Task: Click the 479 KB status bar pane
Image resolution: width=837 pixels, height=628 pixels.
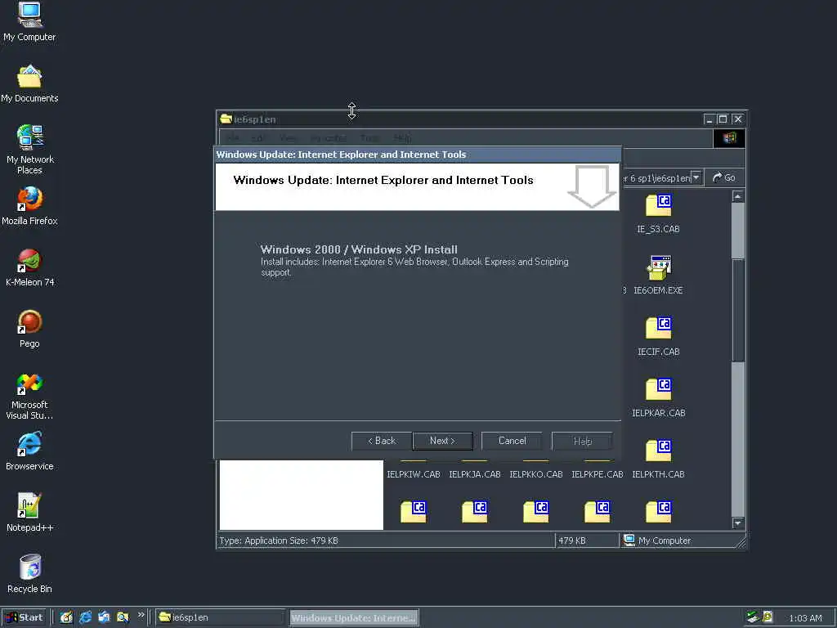Action: [x=587, y=541]
